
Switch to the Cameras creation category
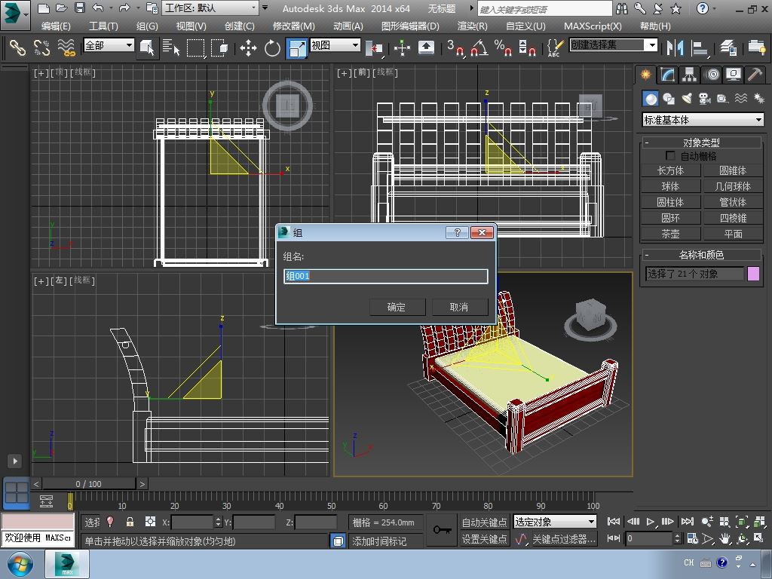click(x=705, y=99)
